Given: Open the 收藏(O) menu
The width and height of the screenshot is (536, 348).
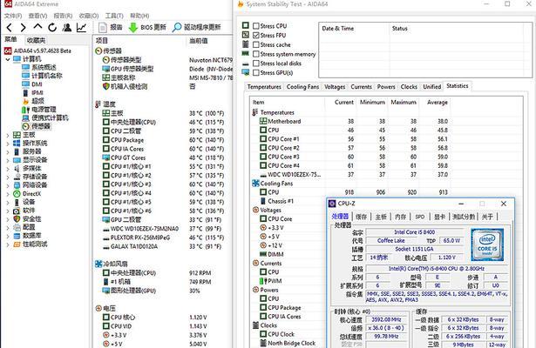Looking at the screenshot, I should click(x=89, y=16).
